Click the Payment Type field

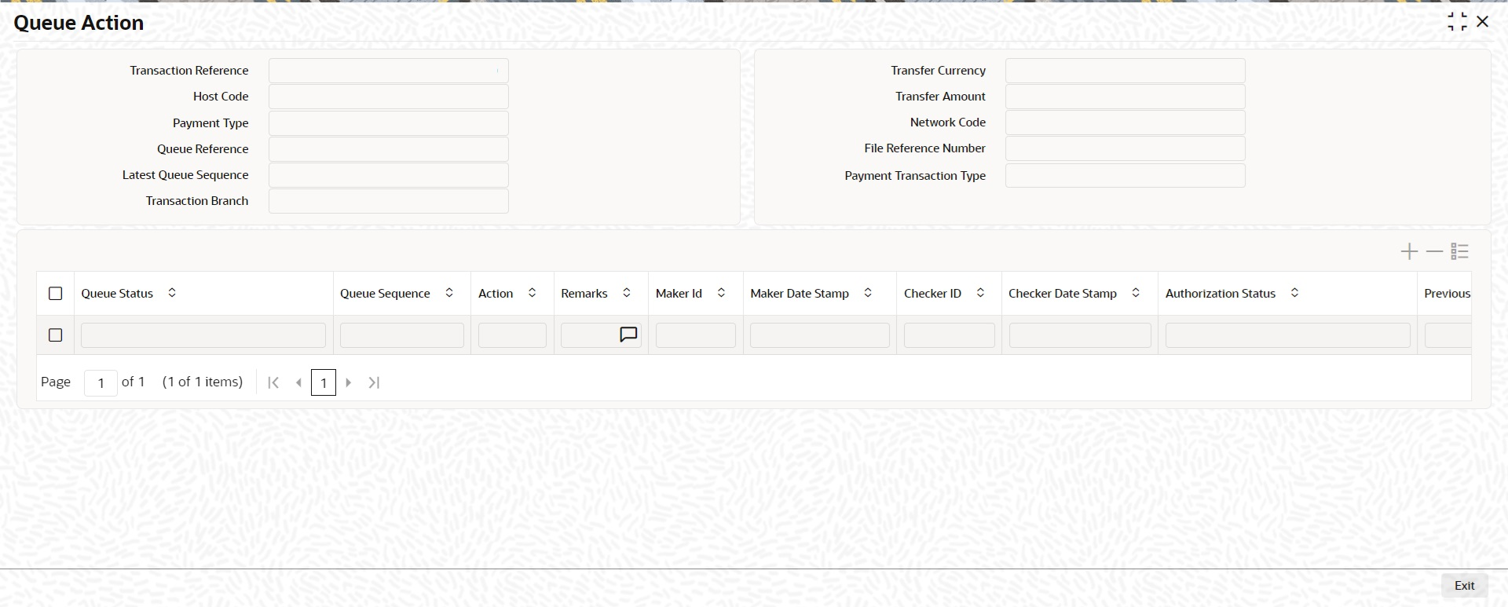click(389, 123)
